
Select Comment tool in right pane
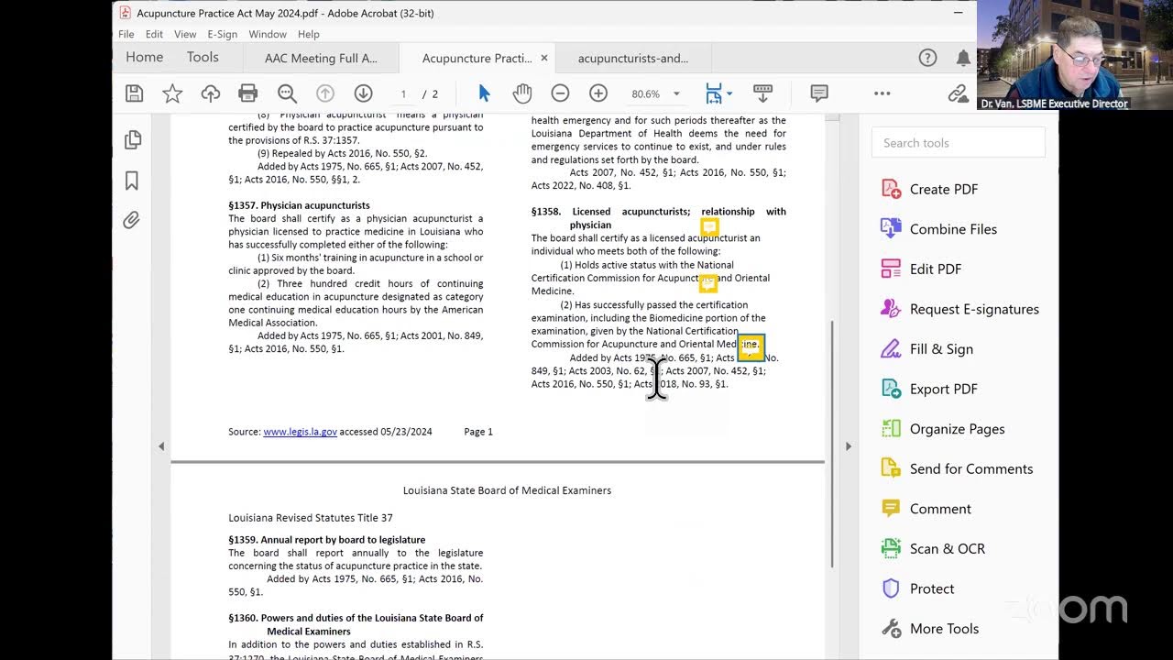coord(940,509)
